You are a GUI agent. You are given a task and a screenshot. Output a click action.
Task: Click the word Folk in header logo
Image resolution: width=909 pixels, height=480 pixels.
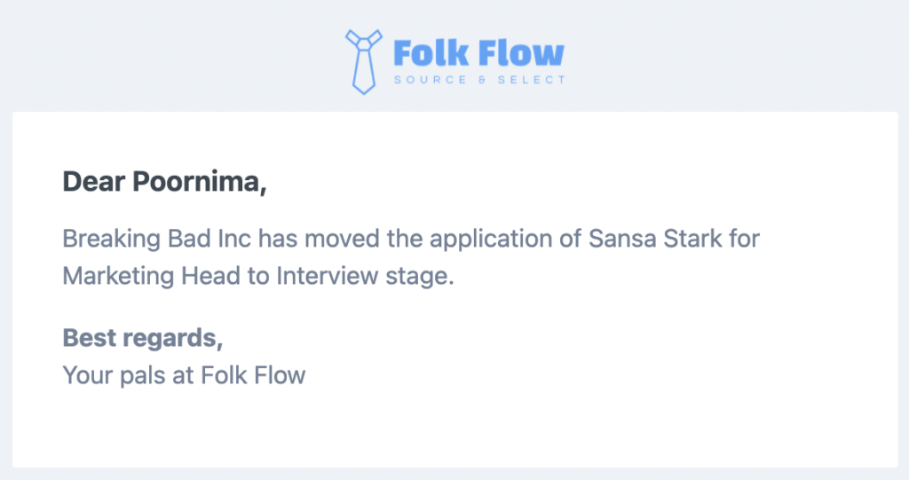431,53
